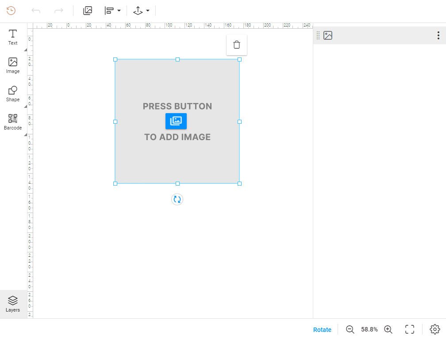446x339 pixels.
Task: Click the layer drag grip icon
Action: coord(318,35)
